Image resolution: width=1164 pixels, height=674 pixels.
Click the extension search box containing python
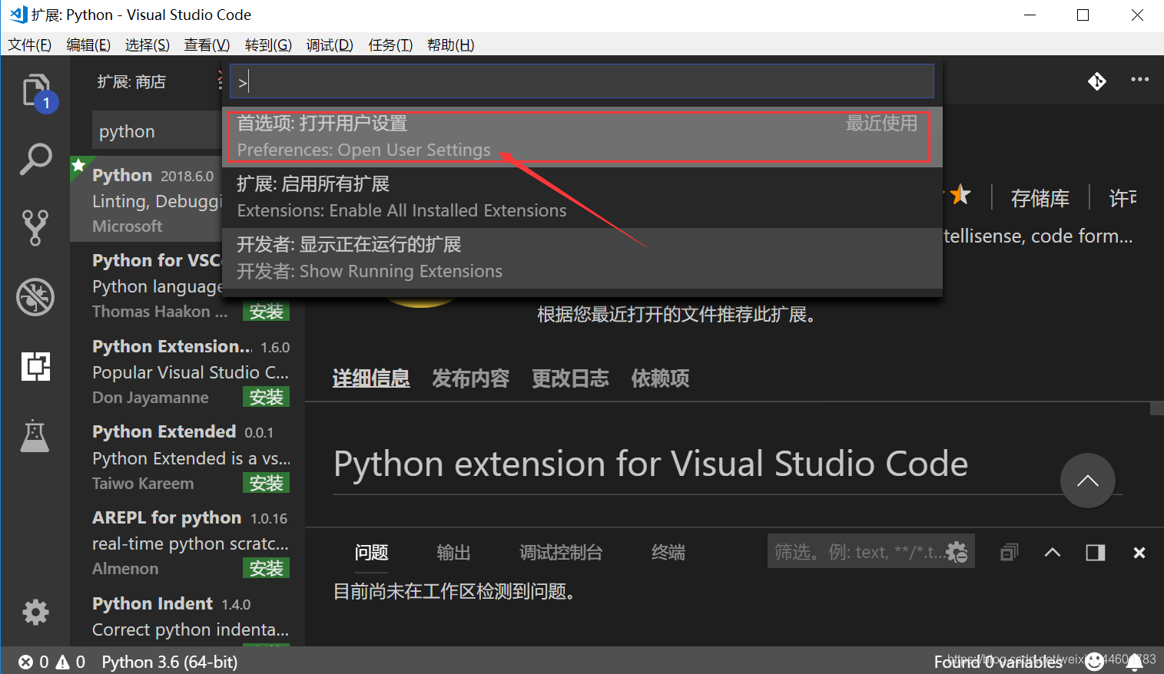(158, 131)
